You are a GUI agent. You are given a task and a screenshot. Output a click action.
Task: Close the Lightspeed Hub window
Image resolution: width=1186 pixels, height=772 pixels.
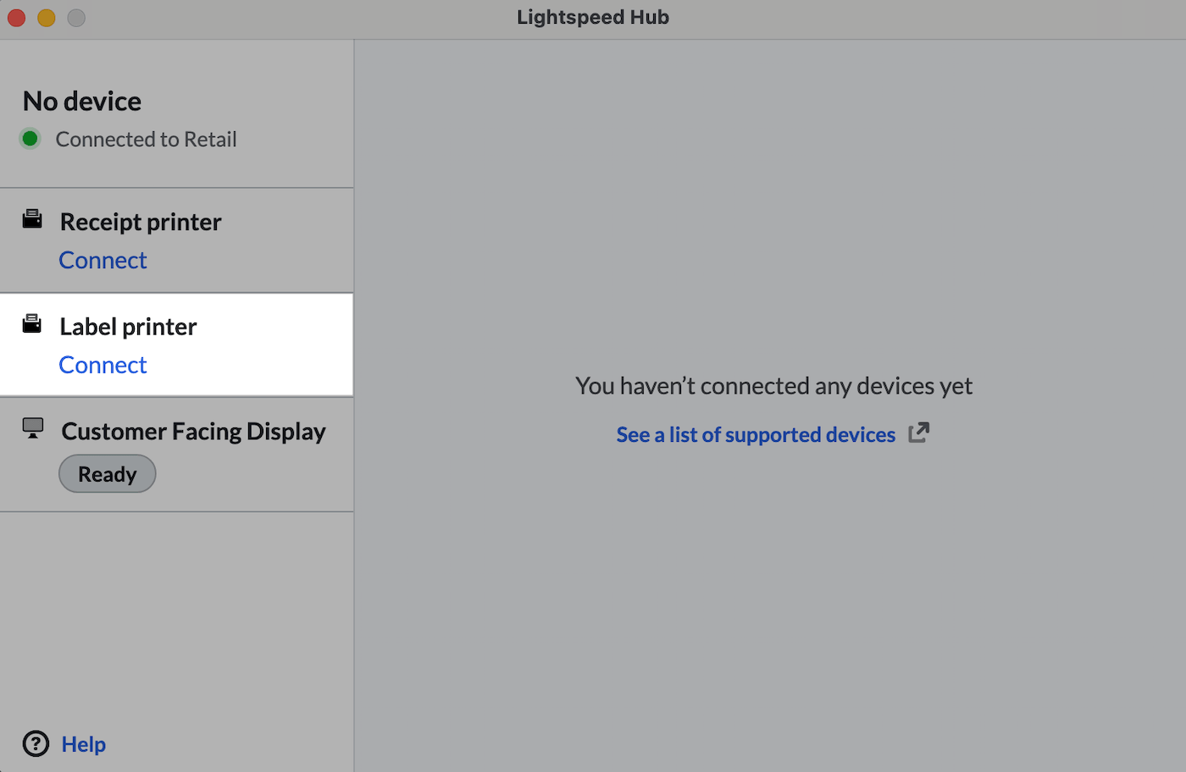(17, 18)
